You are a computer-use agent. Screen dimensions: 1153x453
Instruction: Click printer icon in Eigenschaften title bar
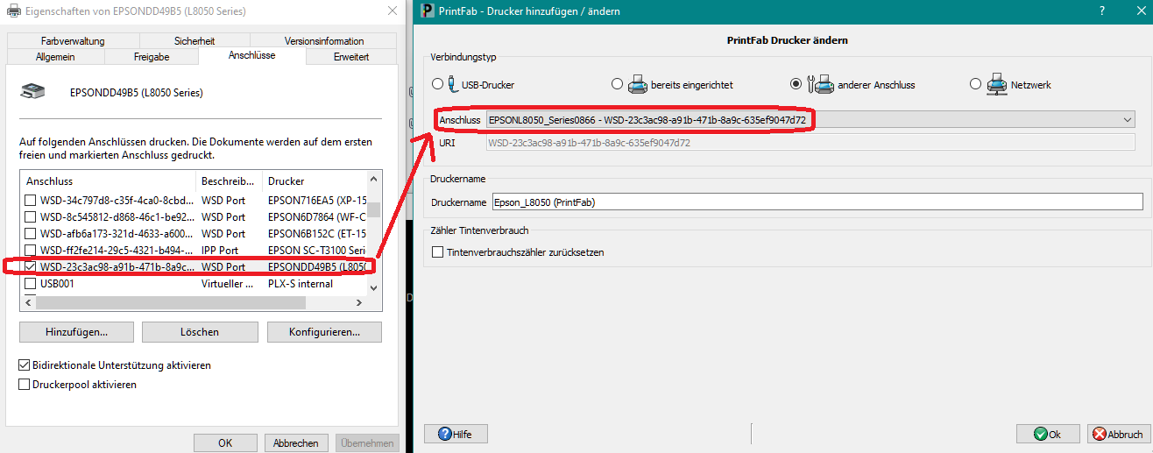click(x=14, y=11)
